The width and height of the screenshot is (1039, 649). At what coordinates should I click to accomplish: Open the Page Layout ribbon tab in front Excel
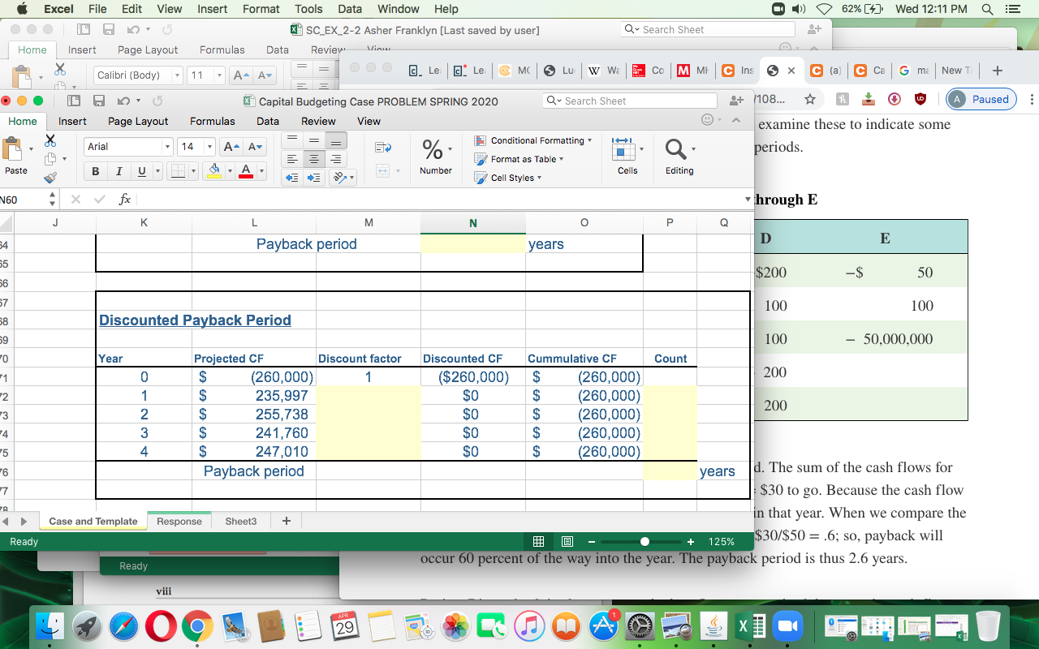(138, 121)
